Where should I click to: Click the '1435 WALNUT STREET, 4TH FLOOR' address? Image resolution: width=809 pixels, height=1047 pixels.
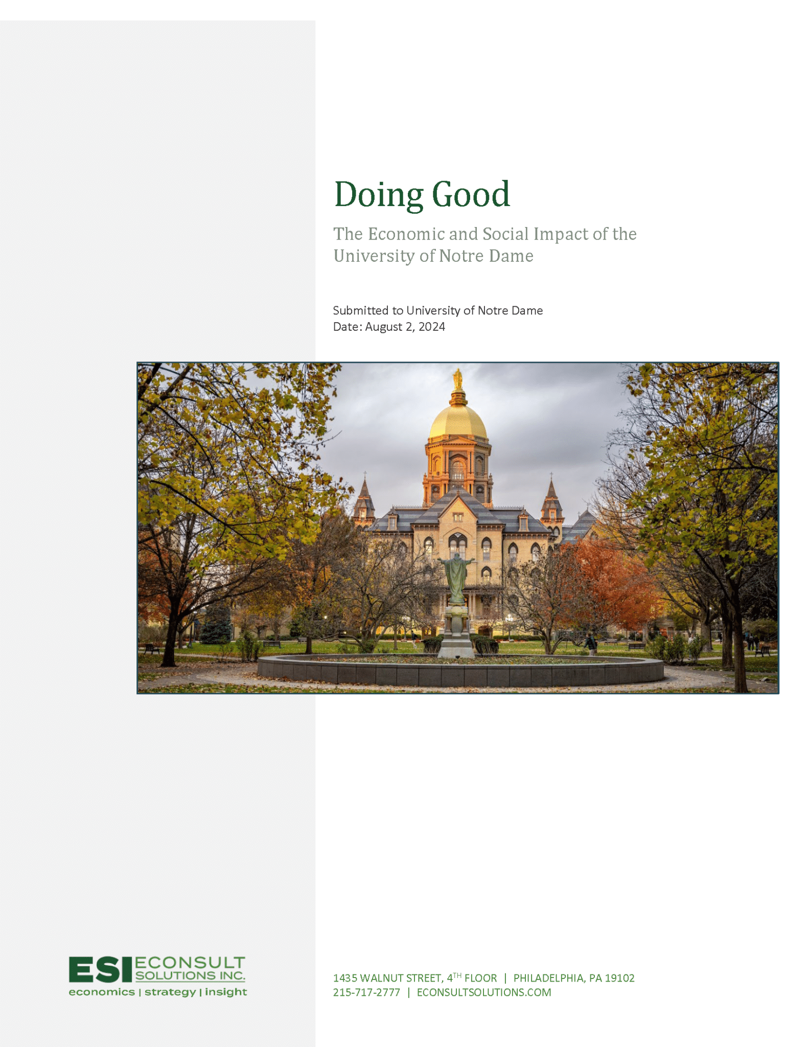tap(415, 978)
